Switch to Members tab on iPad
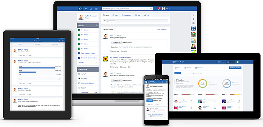 37,44
